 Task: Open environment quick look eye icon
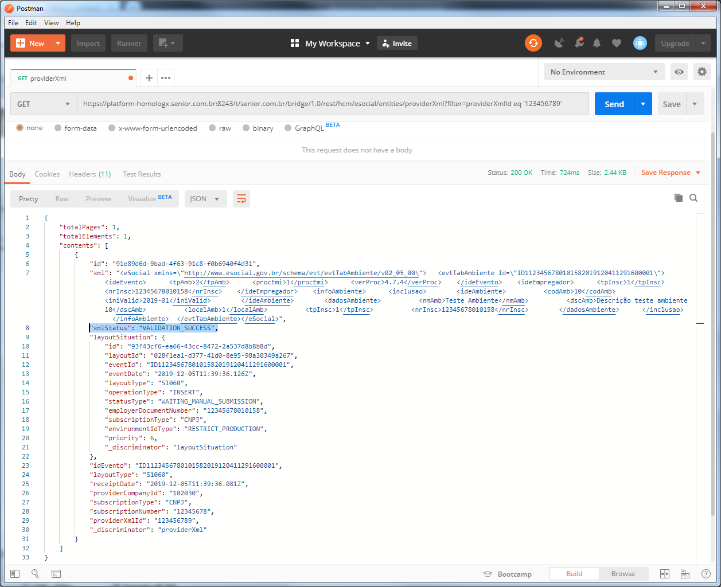tap(679, 72)
